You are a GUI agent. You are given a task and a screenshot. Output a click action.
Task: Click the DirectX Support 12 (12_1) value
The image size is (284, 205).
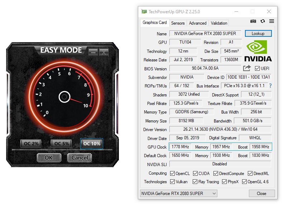coord(256,94)
